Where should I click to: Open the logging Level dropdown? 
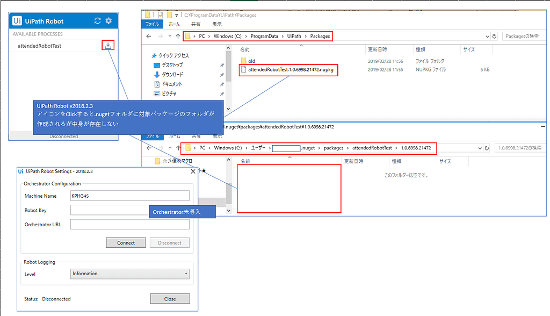[130, 274]
